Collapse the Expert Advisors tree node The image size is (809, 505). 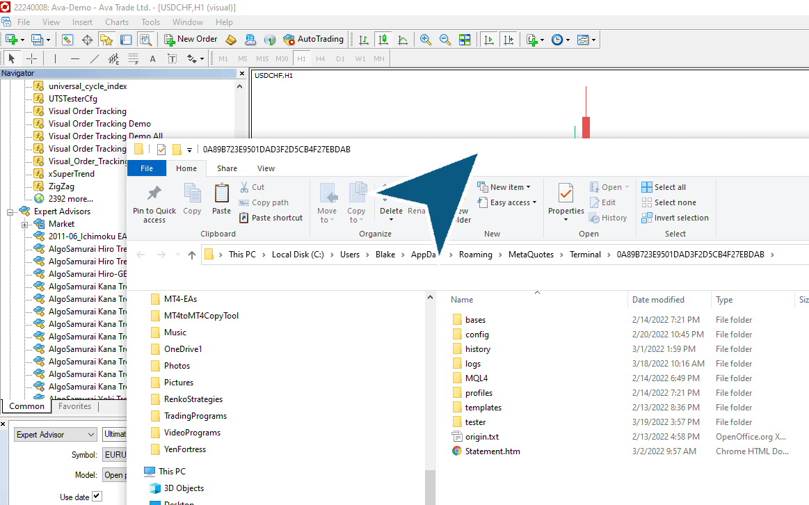[10, 211]
